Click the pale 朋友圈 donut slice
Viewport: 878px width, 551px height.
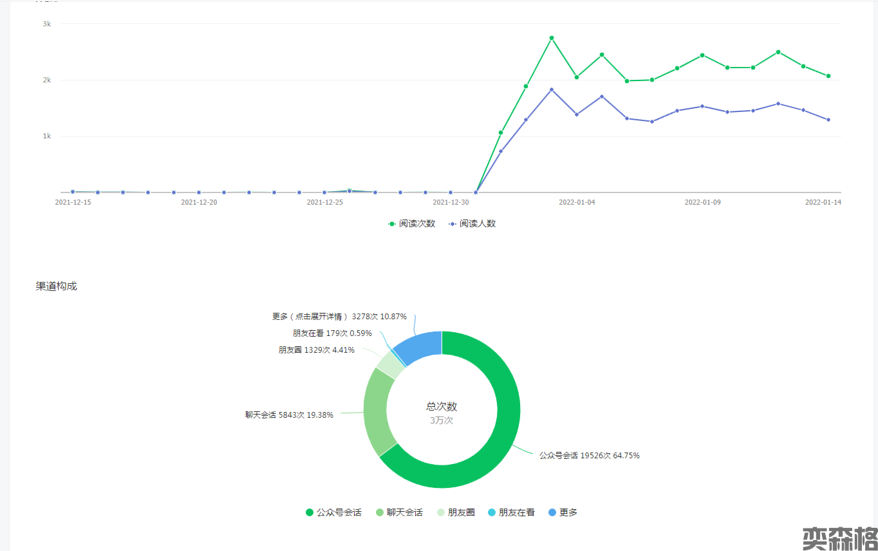click(390, 364)
